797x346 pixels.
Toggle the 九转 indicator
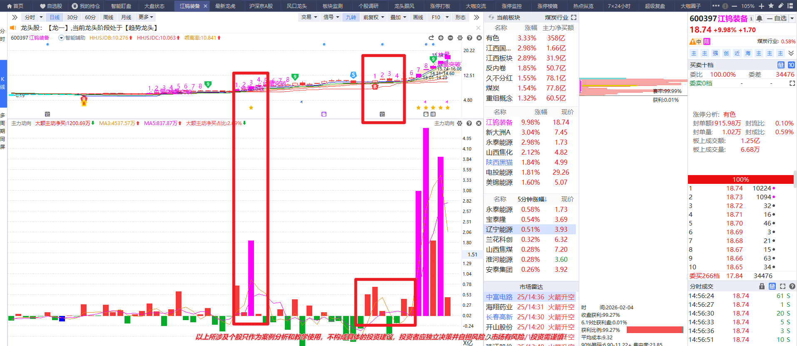(351, 17)
